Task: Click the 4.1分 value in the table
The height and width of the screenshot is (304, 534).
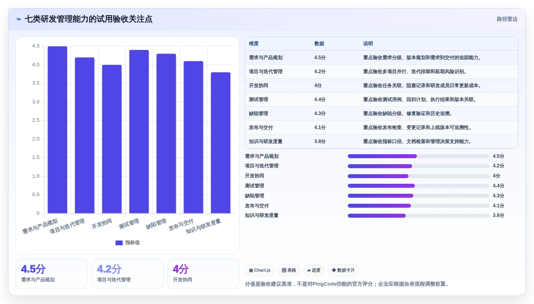Action: [x=320, y=127]
